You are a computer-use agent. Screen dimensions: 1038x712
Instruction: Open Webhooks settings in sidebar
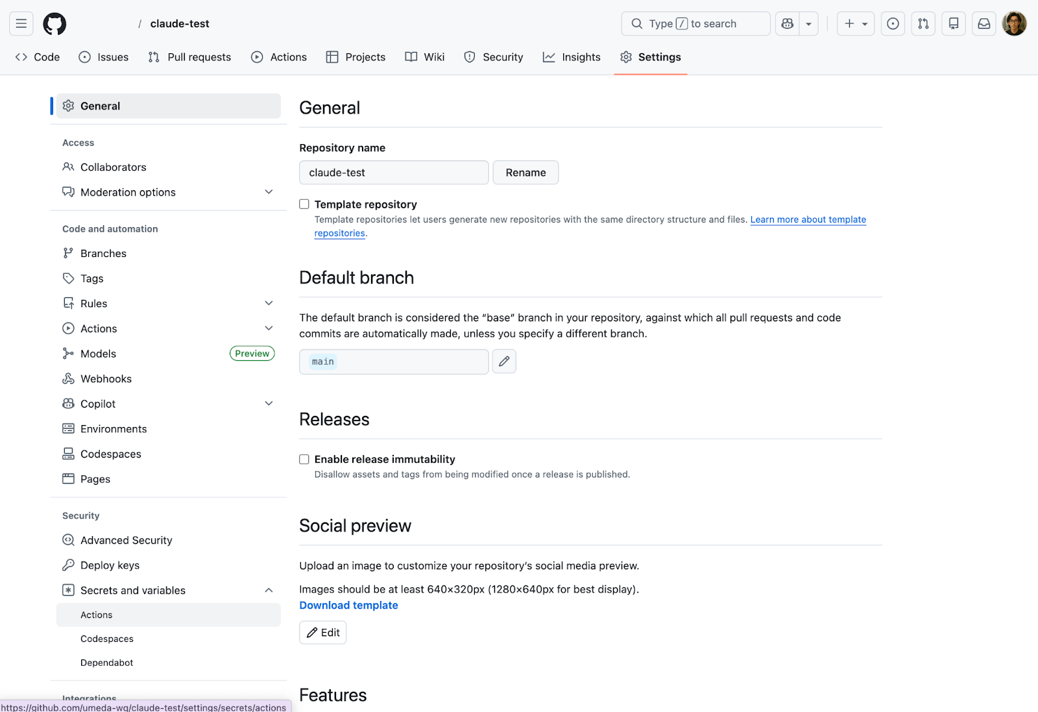pyautogui.click(x=106, y=379)
